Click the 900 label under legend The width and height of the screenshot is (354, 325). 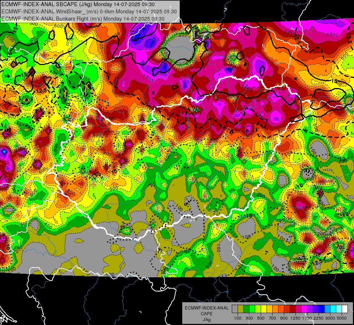click(284, 318)
